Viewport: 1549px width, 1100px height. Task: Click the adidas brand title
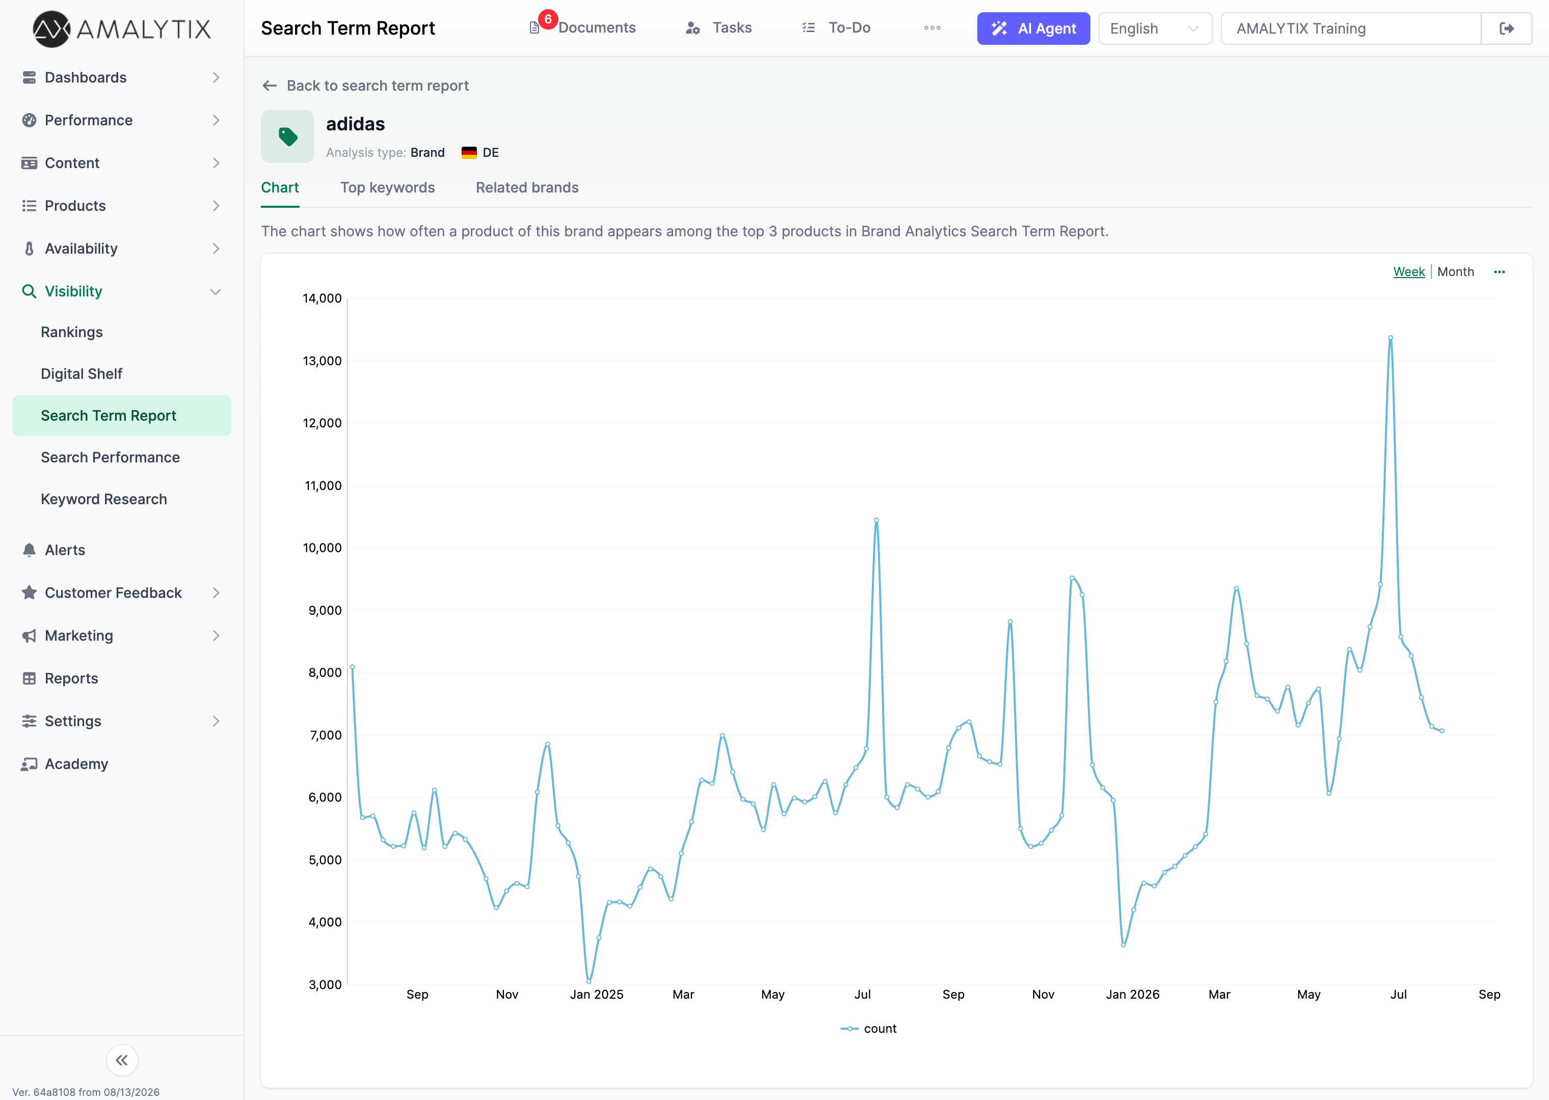355,124
